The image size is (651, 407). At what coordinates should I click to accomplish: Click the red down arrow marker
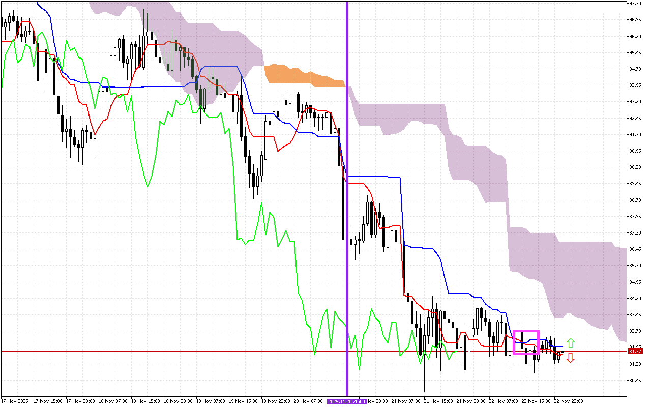pyautogui.click(x=571, y=358)
